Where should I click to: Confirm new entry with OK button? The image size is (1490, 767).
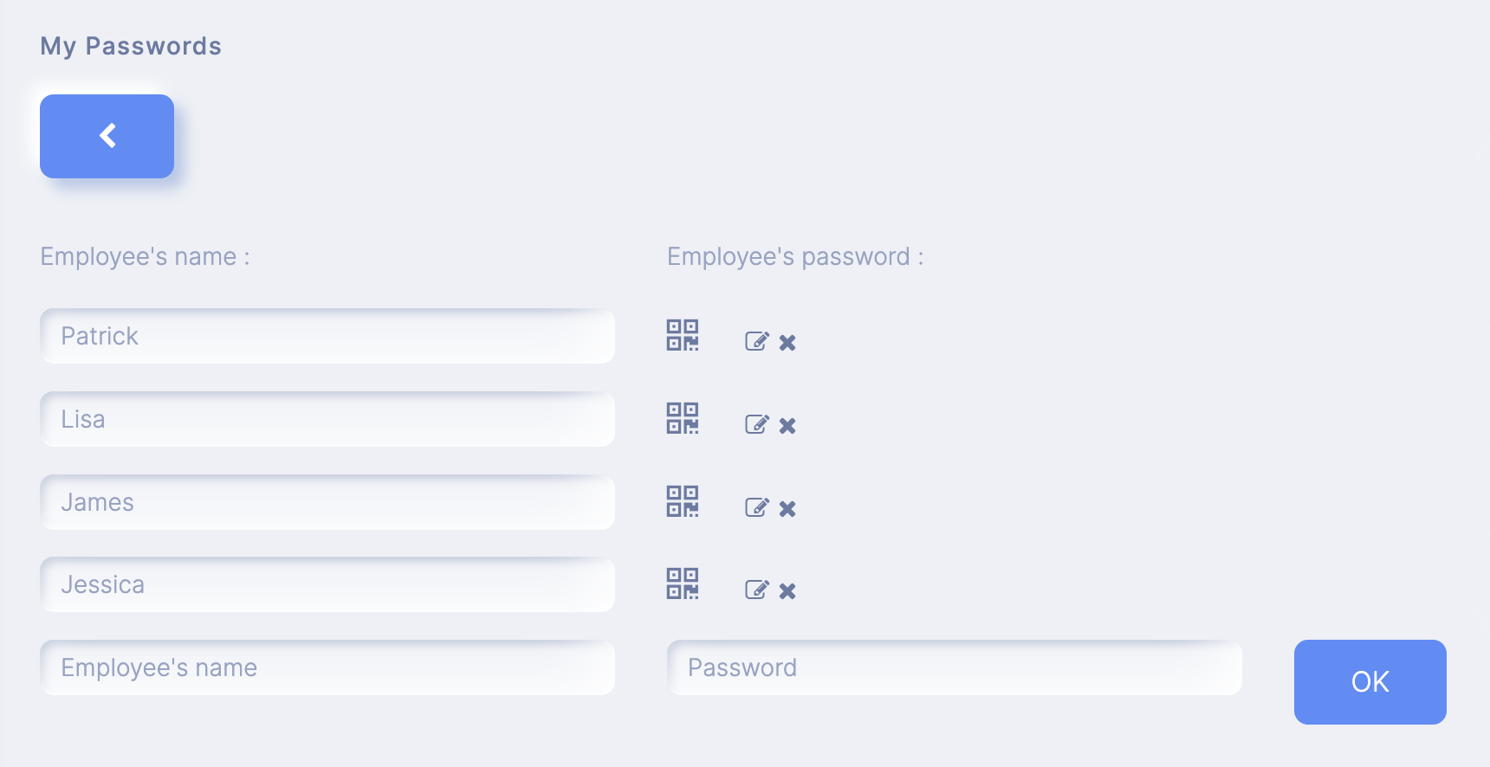[x=1370, y=682]
